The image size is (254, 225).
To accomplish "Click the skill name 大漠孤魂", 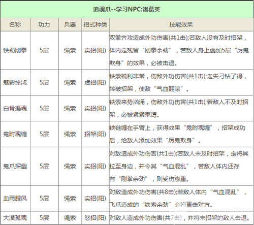I will tap(15, 218).
